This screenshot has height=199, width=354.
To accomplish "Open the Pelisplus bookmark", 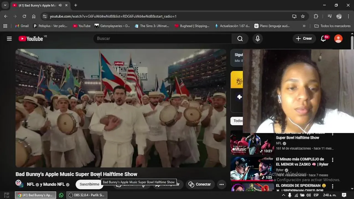I will pyautogui.click(x=50, y=26).
